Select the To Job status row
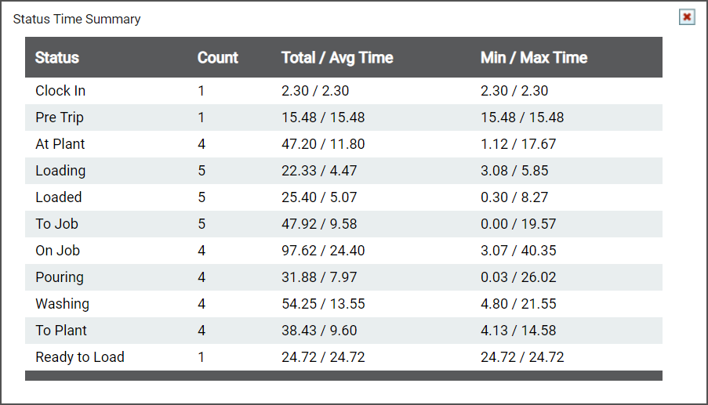Screen dimensions: 708x405 (343, 224)
